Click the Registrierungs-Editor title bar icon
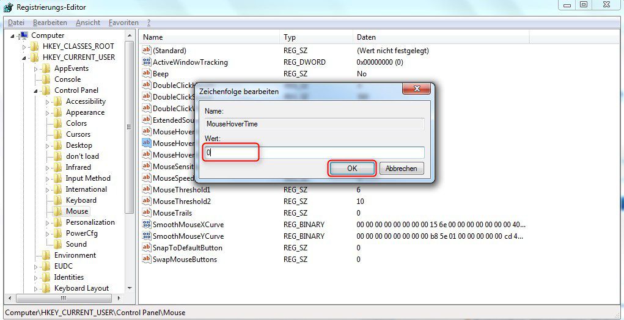Screen dimensions: 624x320 (x=9, y=7)
